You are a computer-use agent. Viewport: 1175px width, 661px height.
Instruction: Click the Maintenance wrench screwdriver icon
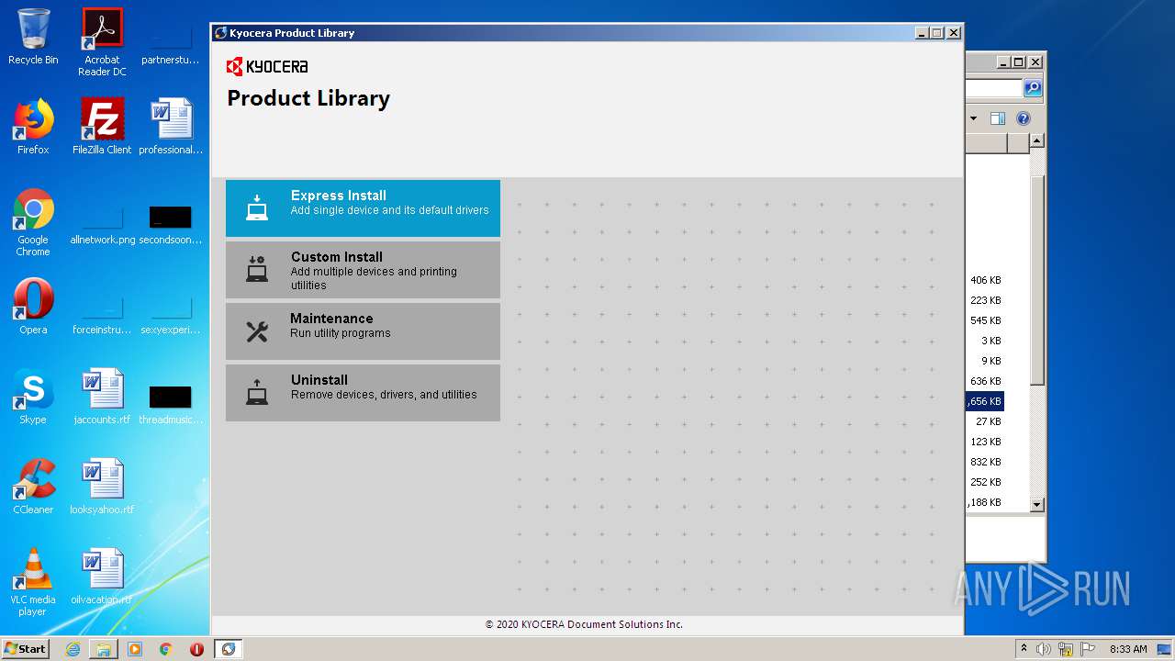[257, 331]
